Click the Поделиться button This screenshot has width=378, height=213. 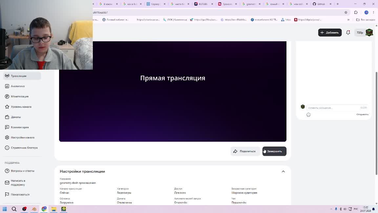pyautogui.click(x=245, y=151)
